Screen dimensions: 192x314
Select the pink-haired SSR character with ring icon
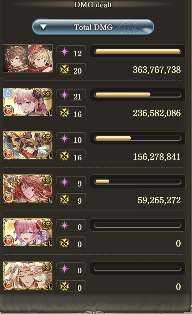pyautogui.click(x=28, y=102)
